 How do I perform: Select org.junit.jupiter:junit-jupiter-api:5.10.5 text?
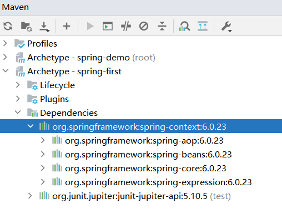[x=130, y=196]
